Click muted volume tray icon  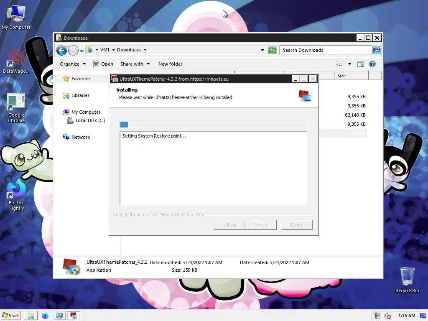(x=388, y=316)
